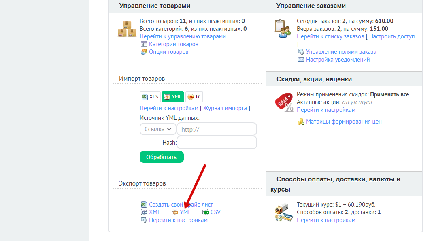Screen dimensions: 436x241
Task: Export products via the CSV link
Action: tap(215, 212)
